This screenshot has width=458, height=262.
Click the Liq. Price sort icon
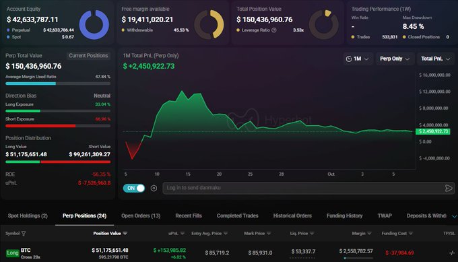click(x=312, y=234)
